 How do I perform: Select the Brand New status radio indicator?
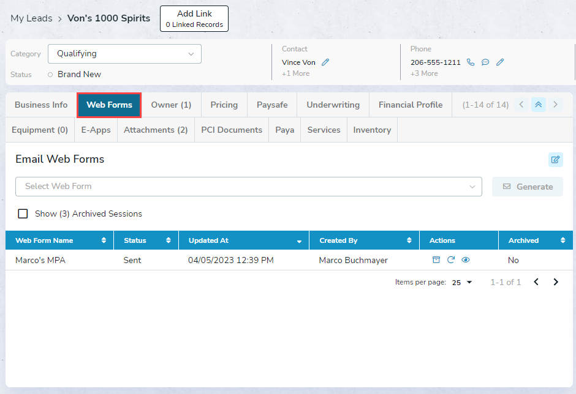pos(50,75)
